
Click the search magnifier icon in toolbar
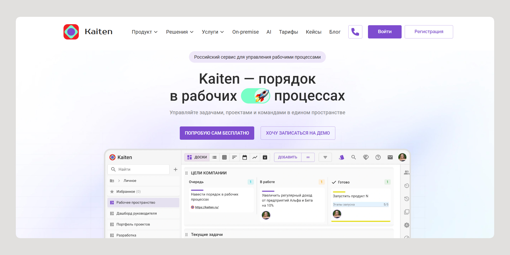pos(353,157)
